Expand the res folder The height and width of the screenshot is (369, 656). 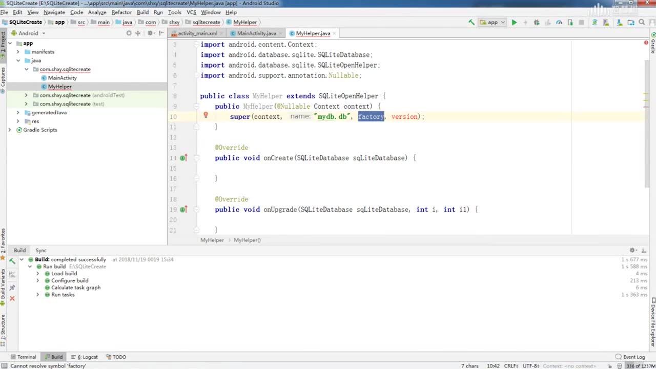[x=18, y=121]
